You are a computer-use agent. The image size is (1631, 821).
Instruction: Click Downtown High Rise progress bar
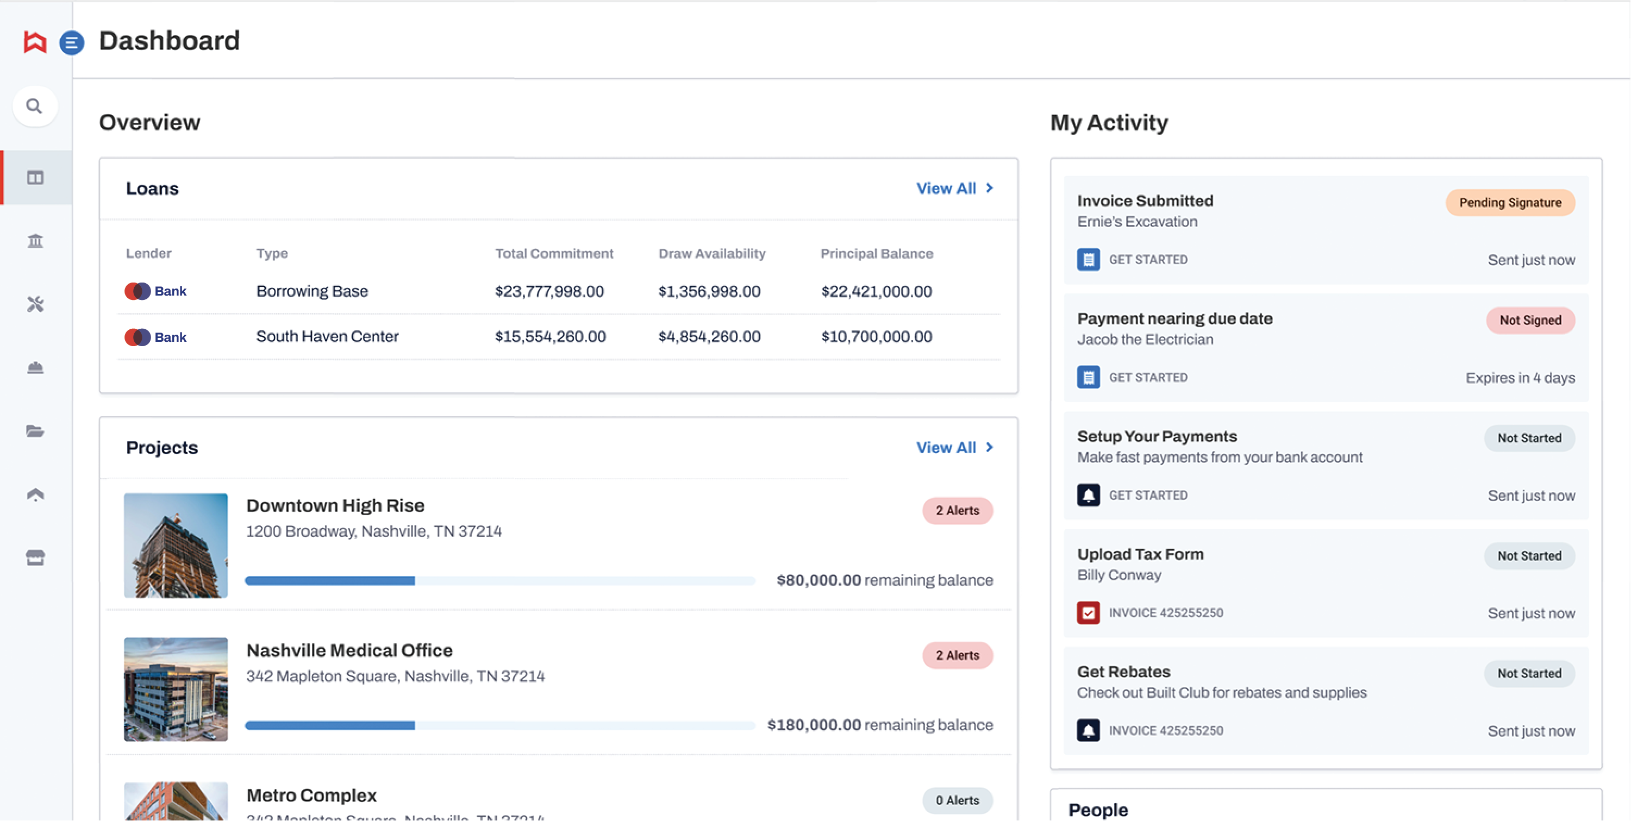click(500, 580)
